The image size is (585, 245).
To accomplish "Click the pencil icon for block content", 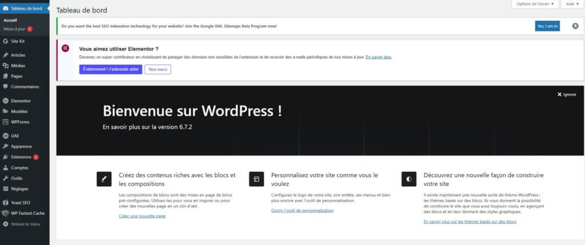I will (x=104, y=179).
